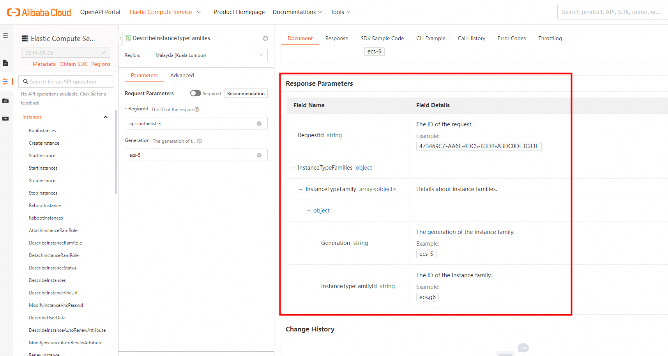Image resolution: width=668 pixels, height=356 pixels.
Task: Click the monitor activity icon in left rail
Action: point(5,119)
